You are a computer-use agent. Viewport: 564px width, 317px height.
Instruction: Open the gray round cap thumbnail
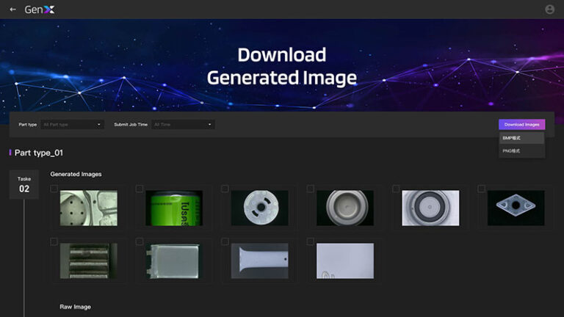tap(345, 208)
